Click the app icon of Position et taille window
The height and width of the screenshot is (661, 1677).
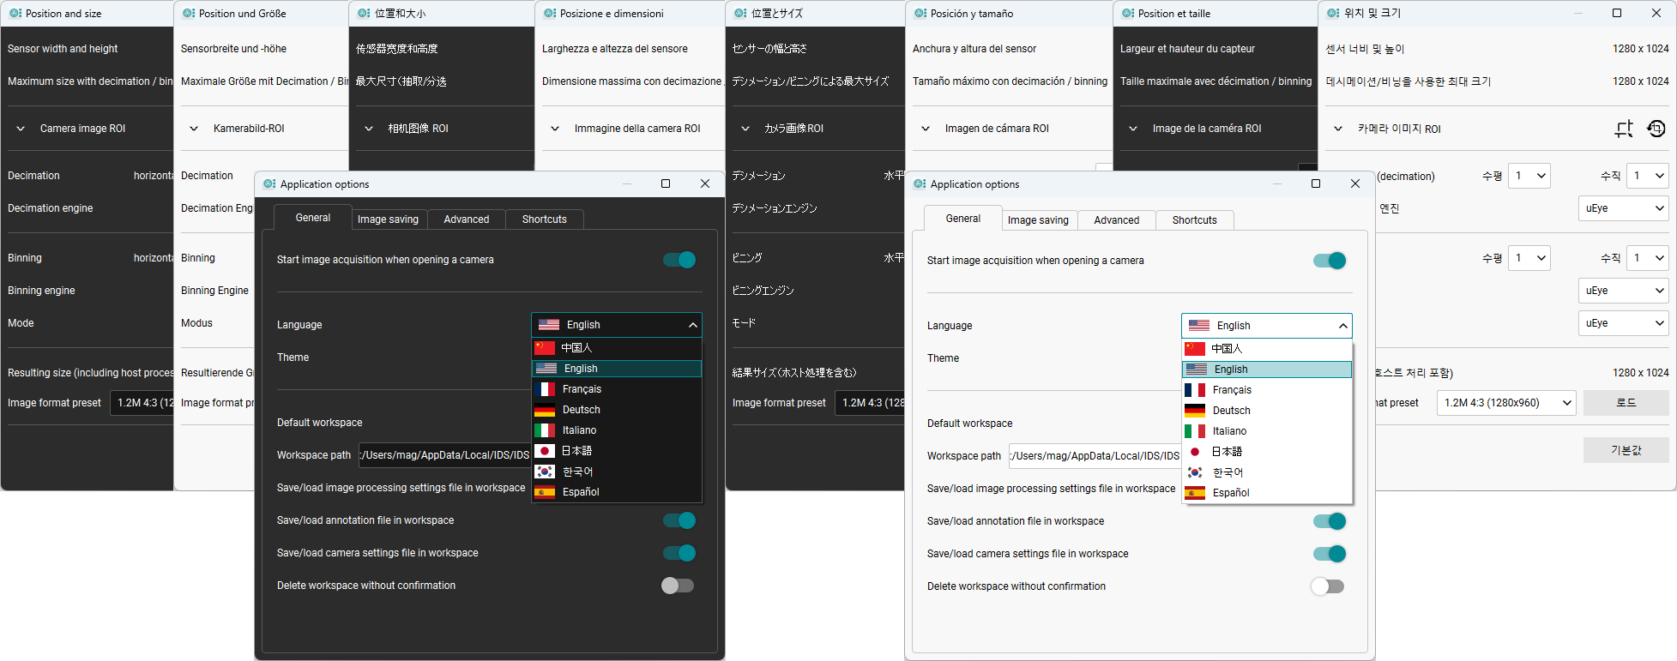click(x=1128, y=14)
